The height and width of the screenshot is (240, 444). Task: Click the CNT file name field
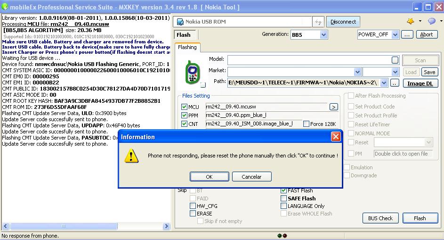[253, 124]
